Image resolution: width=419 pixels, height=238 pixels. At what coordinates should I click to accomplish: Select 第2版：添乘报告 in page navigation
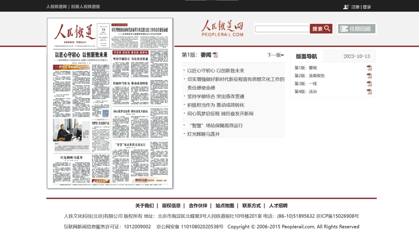click(x=310, y=76)
